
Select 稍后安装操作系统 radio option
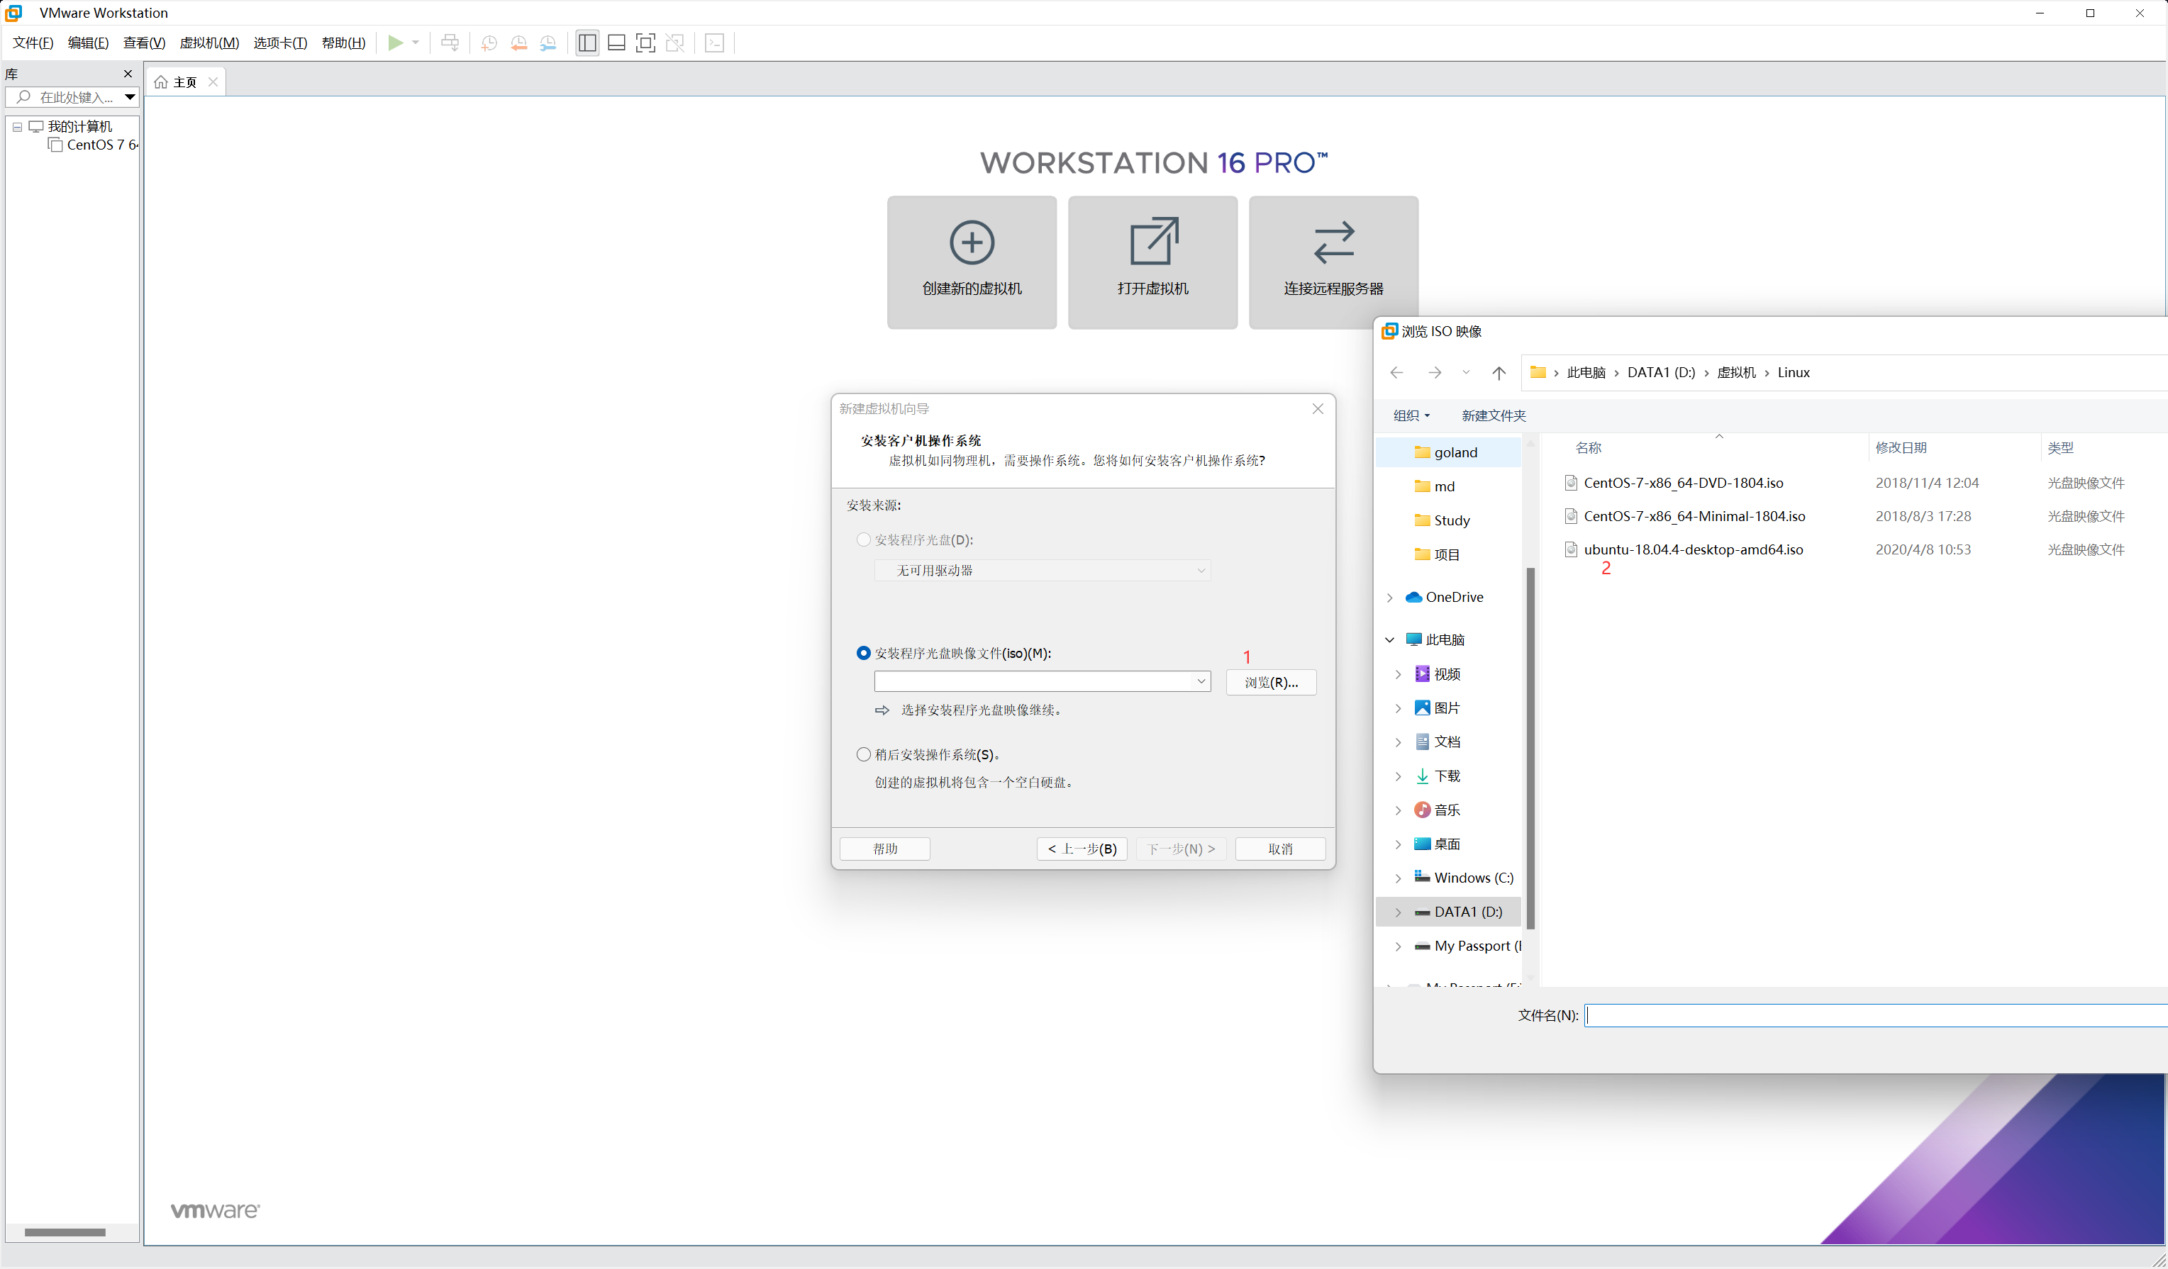pyautogui.click(x=863, y=754)
